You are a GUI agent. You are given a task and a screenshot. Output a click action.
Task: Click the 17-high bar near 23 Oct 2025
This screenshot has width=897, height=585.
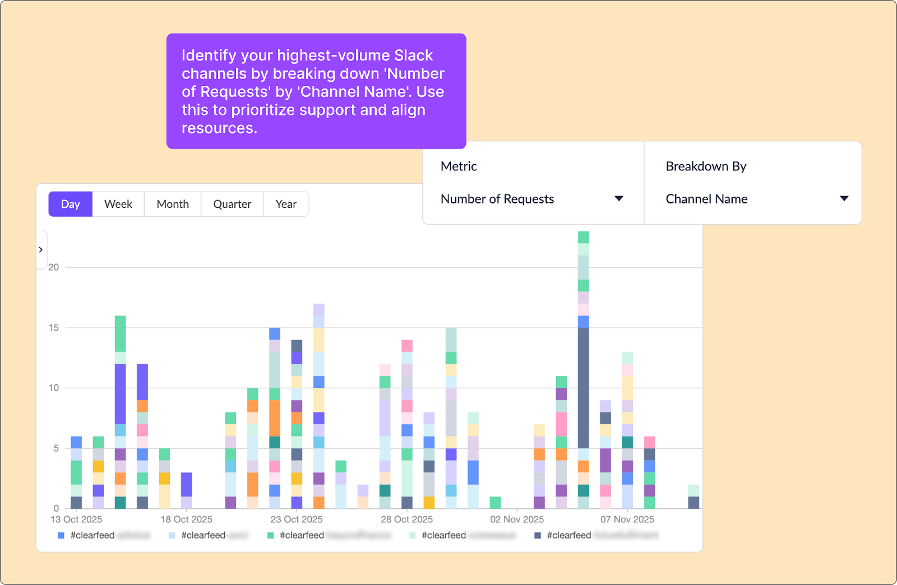[318, 403]
